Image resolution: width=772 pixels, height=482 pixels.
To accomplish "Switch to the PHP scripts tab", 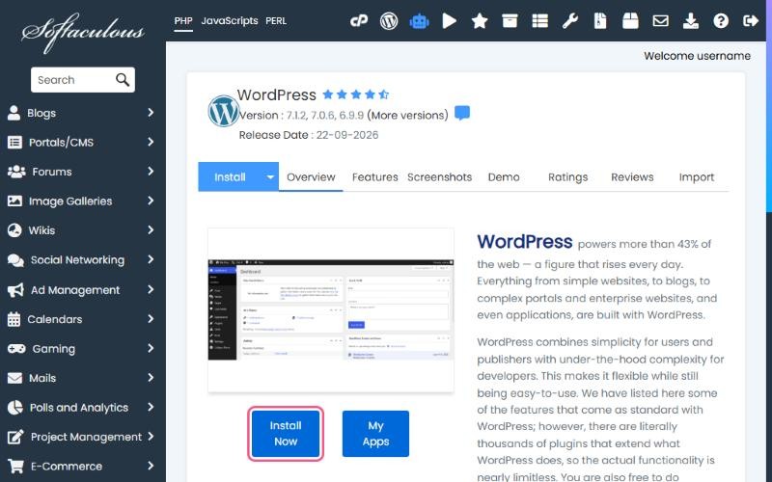I will click(x=183, y=21).
